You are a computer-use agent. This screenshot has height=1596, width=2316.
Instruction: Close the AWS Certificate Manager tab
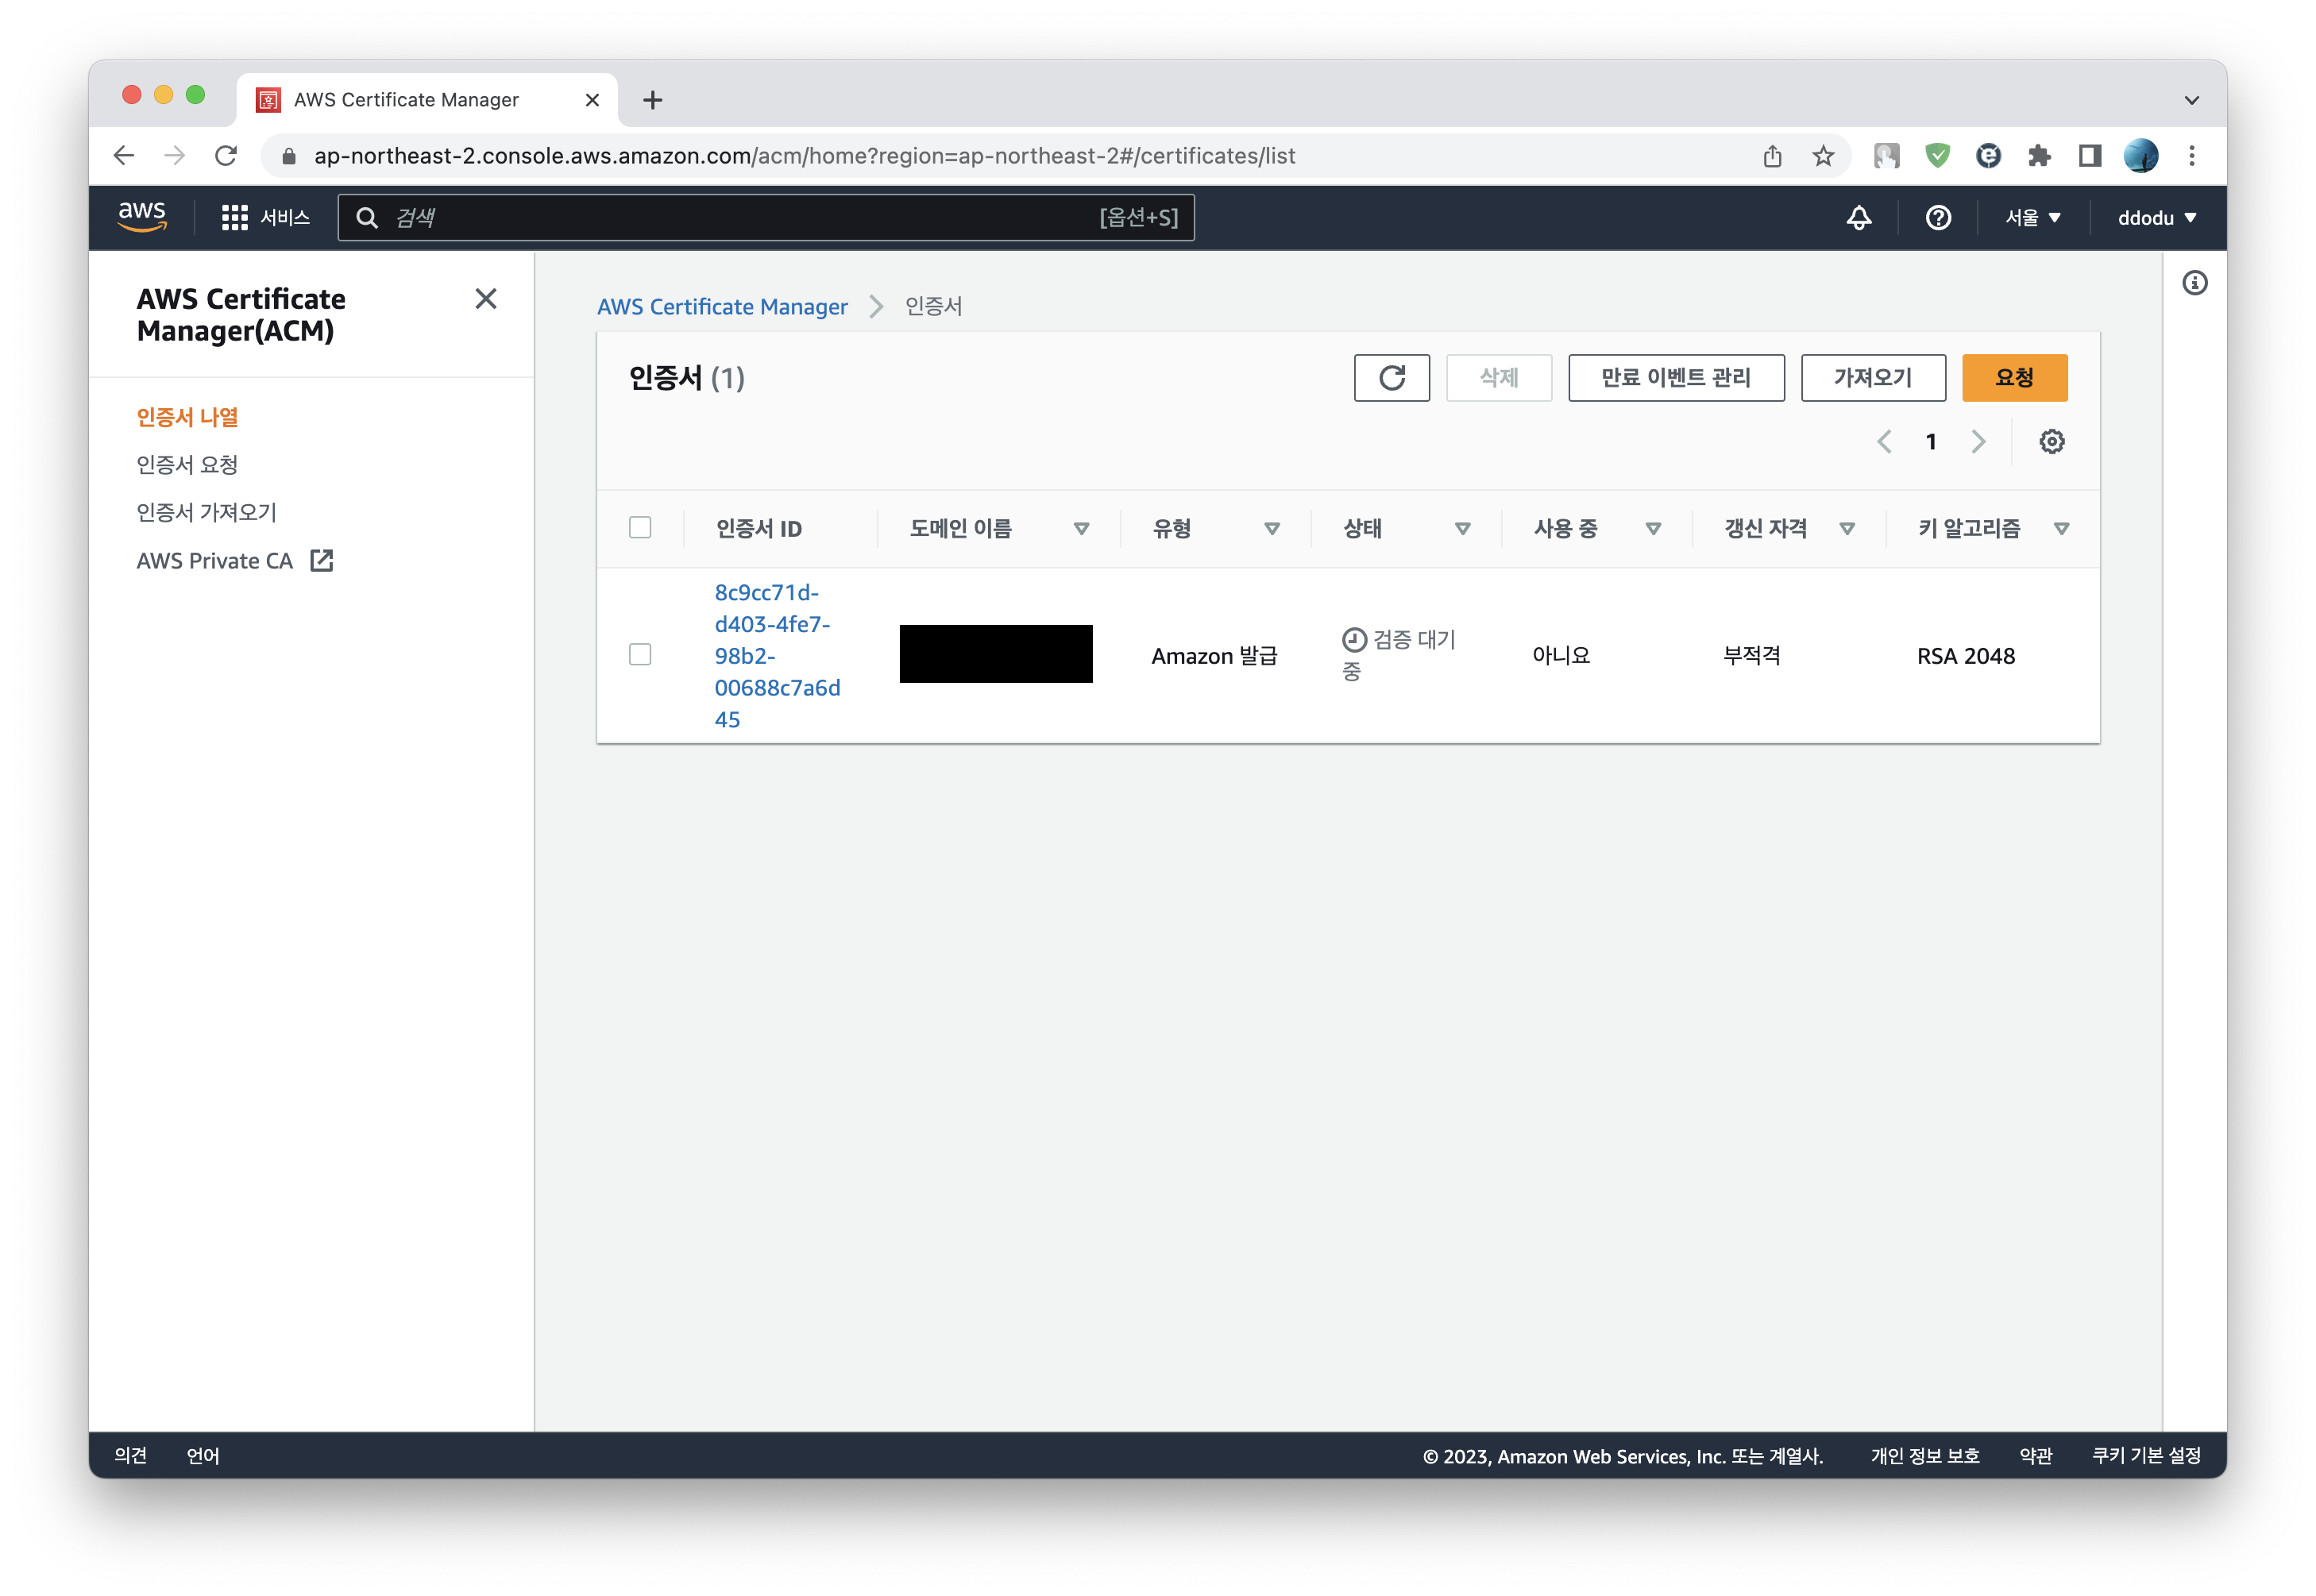pyautogui.click(x=592, y=100)
